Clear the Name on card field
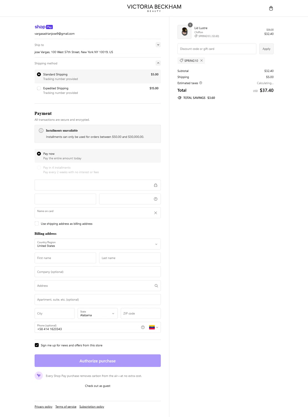This screenshot has height=417, width=308. (x=156, y=213)
